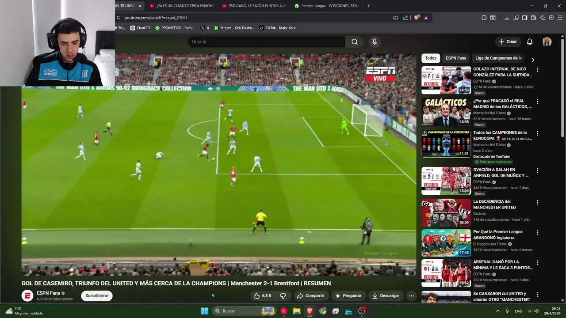The image size is (566, 318).
Task: Open the browser hamburger main menu
Action: pyautogui.click(x=560, y=18)
